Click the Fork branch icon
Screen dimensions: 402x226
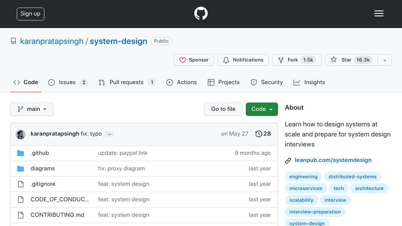tap(281, 60)
